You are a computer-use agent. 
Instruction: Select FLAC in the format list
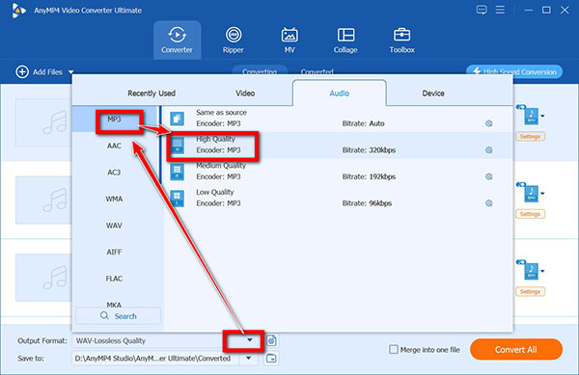116,279
